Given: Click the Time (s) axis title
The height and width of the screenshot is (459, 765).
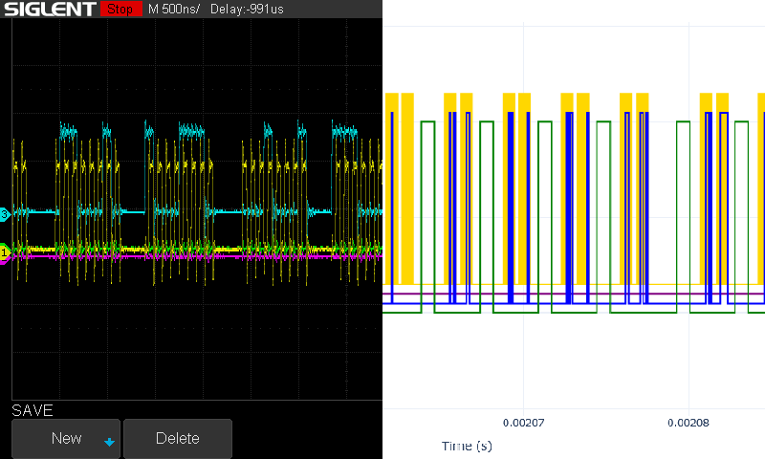Looking at the screenshot, I should coord(467,446).
